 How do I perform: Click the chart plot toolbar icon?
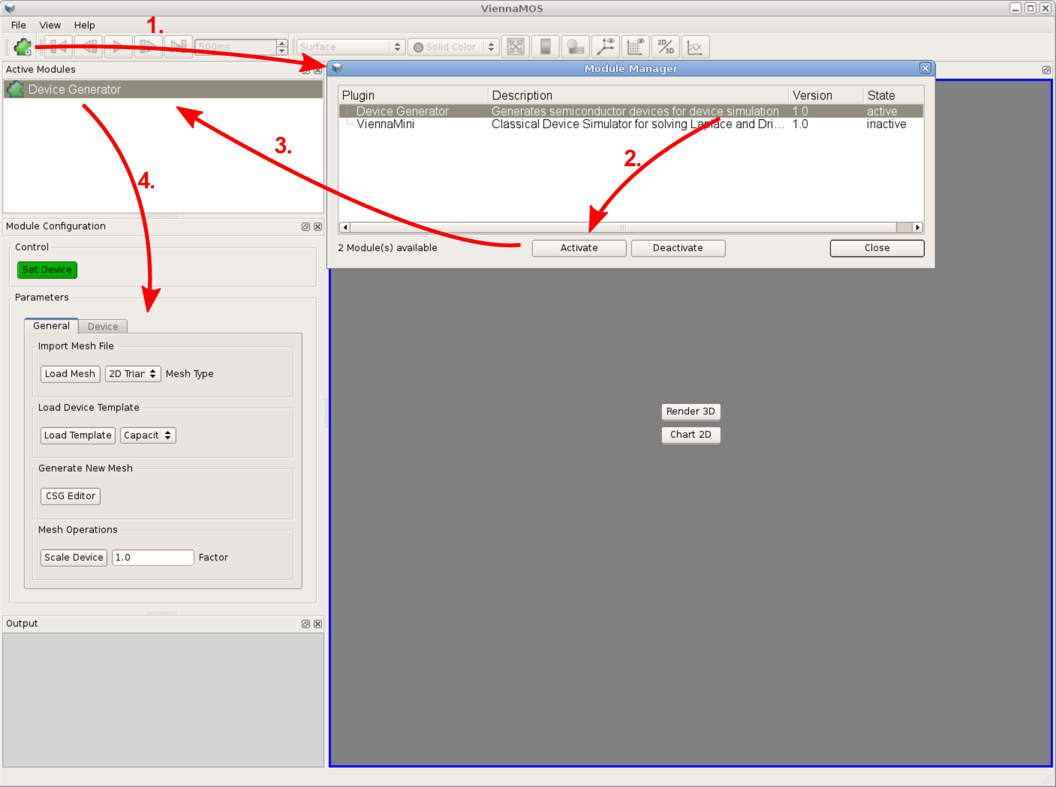click(695, 47)
